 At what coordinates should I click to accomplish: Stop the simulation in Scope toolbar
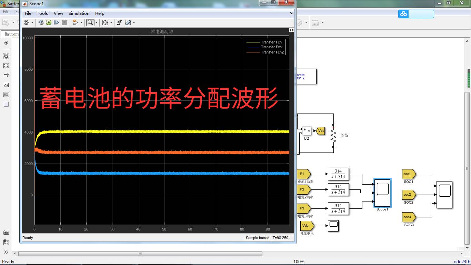[64, 22]
